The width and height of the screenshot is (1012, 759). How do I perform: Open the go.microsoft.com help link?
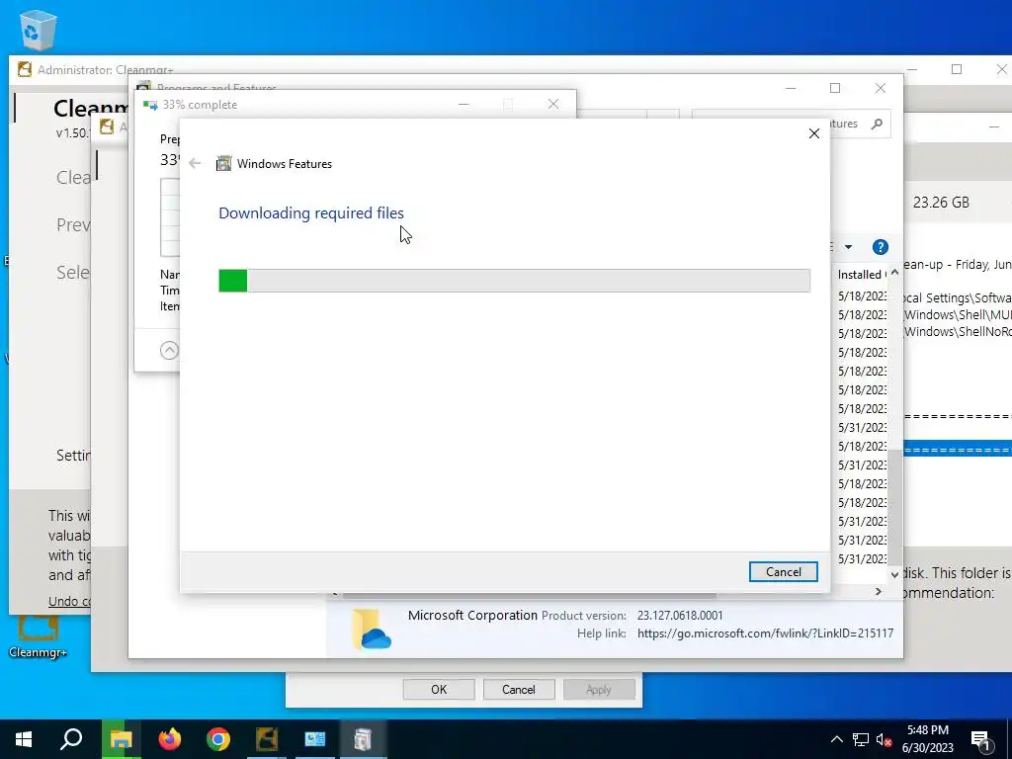765,633
